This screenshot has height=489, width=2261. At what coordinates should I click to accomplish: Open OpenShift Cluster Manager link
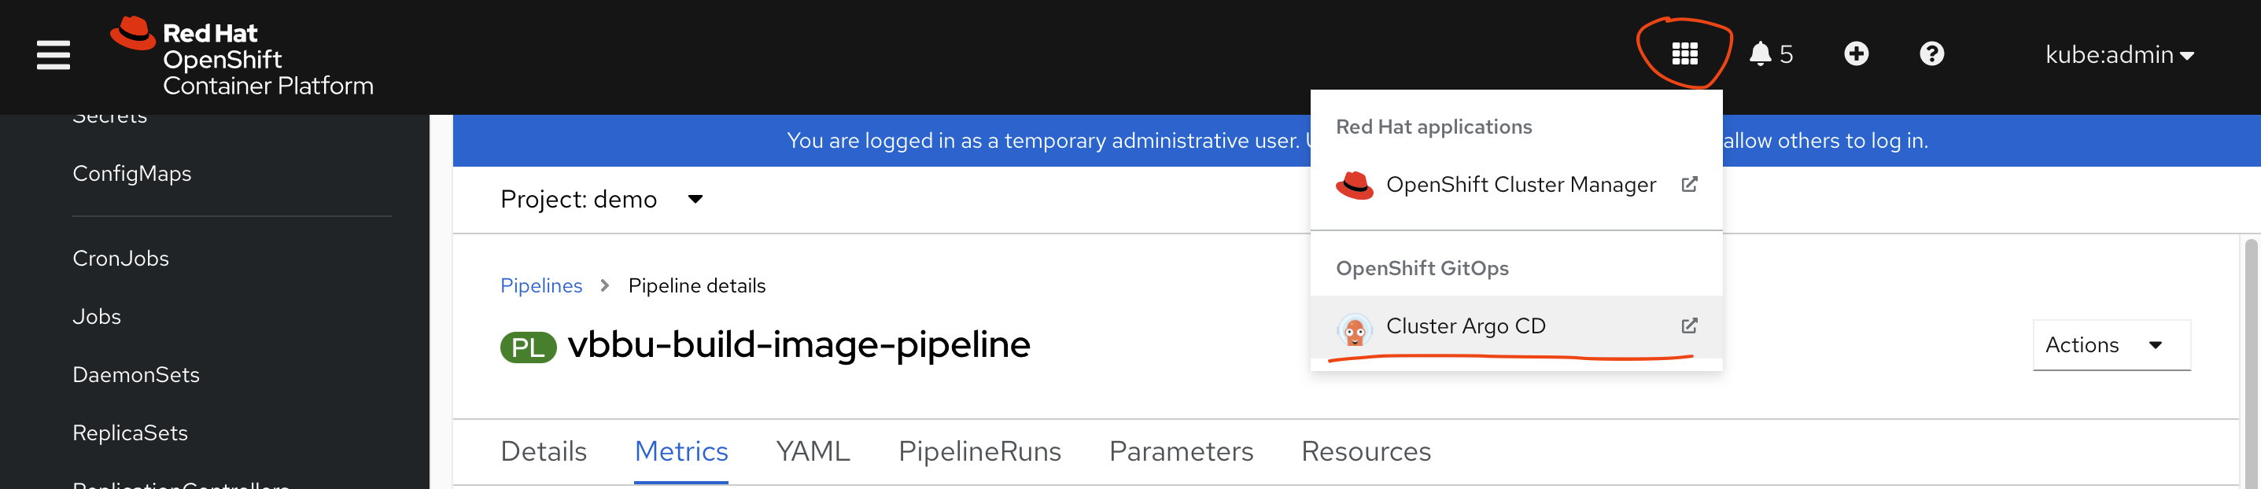click(x=1519, y=185)
